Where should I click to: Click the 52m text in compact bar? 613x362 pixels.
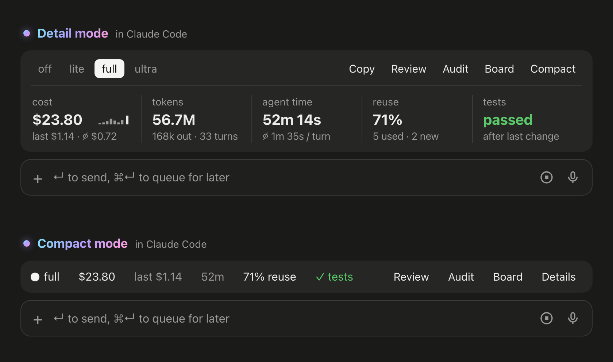click(x=213, y=277)
